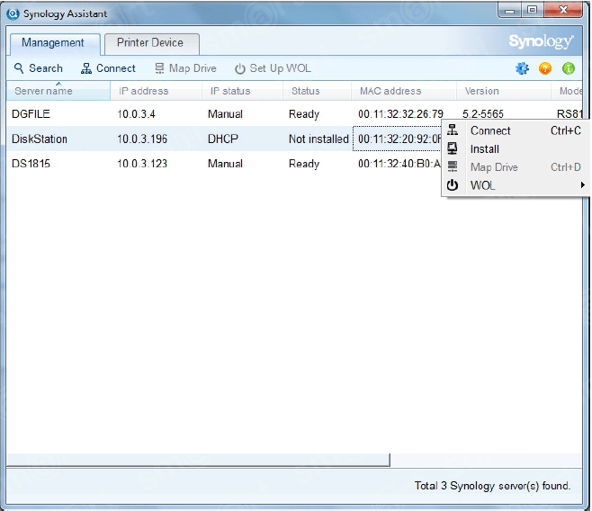Click Install icon in context menu
The width and height of the screenshot is (592, 511).
pyautogui.click(x=453, y=148)
